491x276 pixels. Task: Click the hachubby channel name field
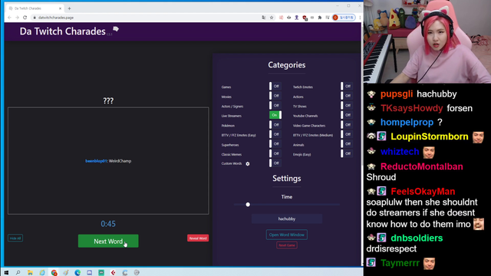[286, 219]
